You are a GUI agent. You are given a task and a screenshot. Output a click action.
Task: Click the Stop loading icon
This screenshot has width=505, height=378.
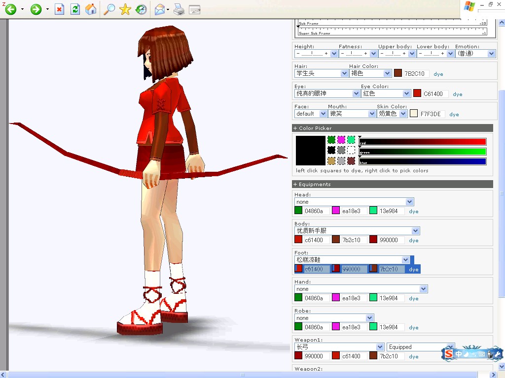pyautogui.click(x=59, y=9)
